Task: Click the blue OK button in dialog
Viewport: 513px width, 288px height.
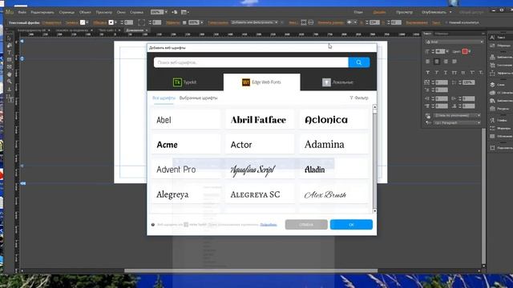Action: (x=351, y=225)
